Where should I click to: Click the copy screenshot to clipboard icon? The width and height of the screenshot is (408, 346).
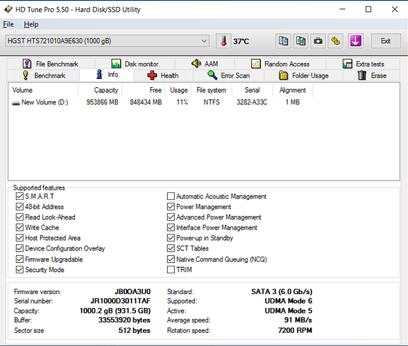[301, 41]
